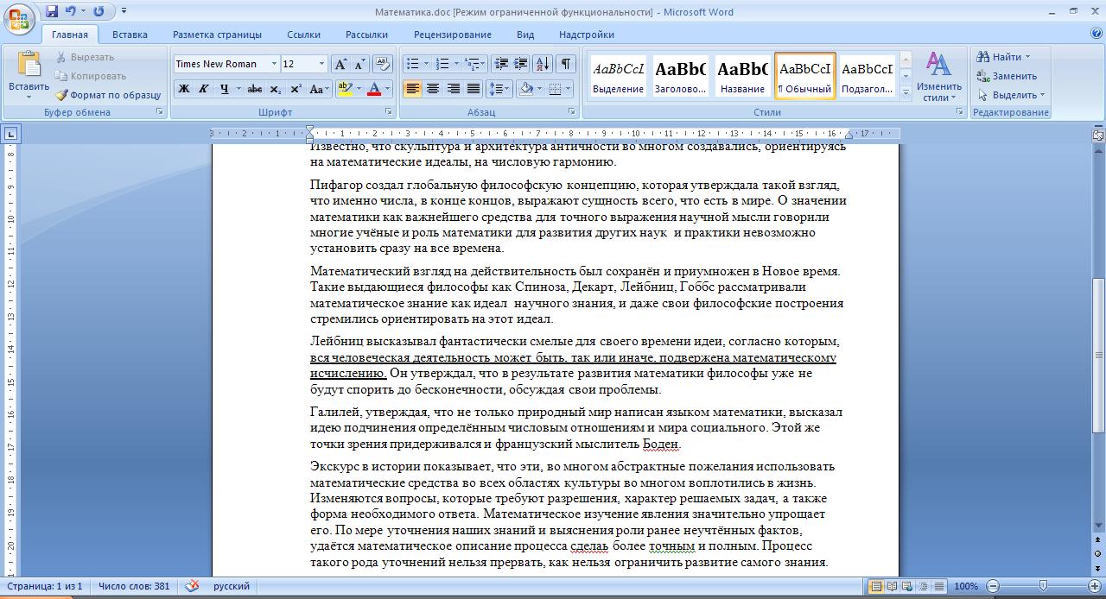This screenshot has width=1106, height=599.
Task: Toggle superscript formatting
Action: tap(296, 89)
